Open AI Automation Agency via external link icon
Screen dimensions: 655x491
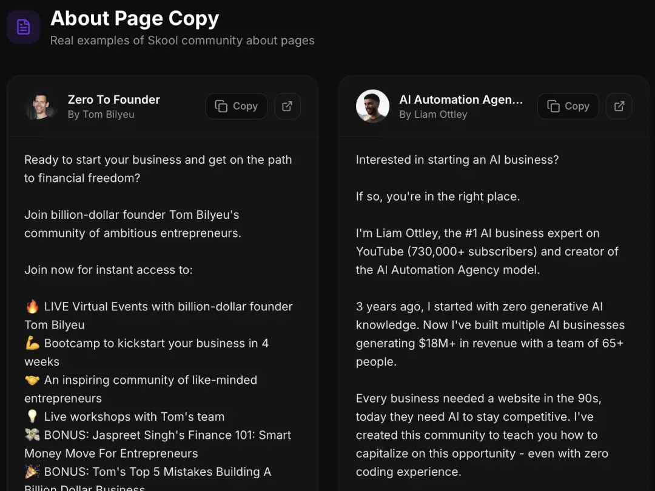[x=619, y=106]
